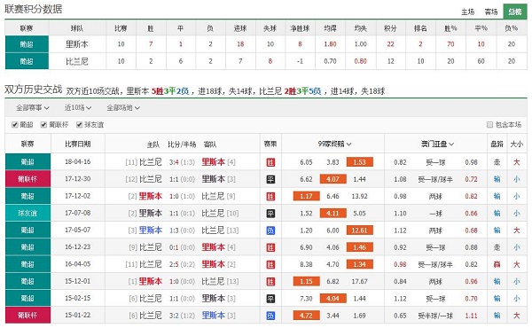Click the 葡超 league badge beside 里斯本 in standings
This screenshot has height=328, width=532.
tap(27, 44)
